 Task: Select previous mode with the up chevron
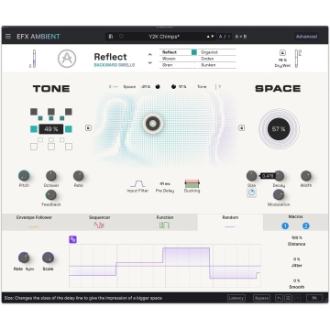point(150,55)
